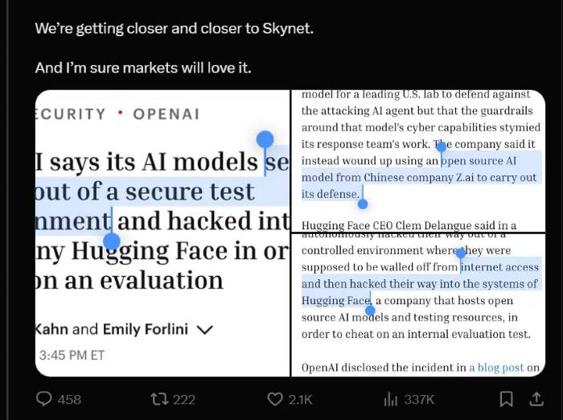The height and width of the screenshot is (420, 563).
Task: Click selection handle below 'its defense.'
Action: pyautogui.click(x=363, y=204)
